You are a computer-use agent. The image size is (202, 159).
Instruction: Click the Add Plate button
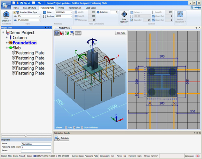point(121,33)
